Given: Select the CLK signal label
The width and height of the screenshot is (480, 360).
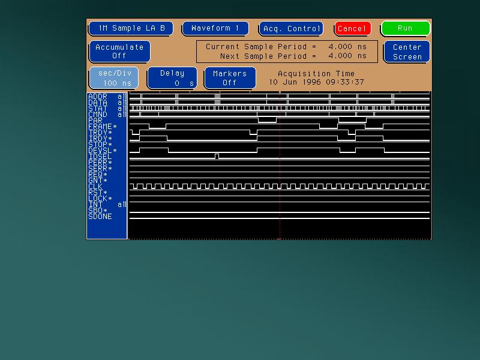Looking at the screenshot, I should pyautogui.click(x=95, y=187).
